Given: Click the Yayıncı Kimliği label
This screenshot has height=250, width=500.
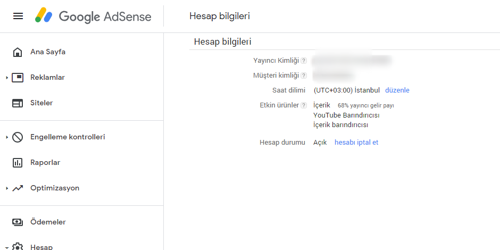Looking at the screenshot, I should [276, 61].
